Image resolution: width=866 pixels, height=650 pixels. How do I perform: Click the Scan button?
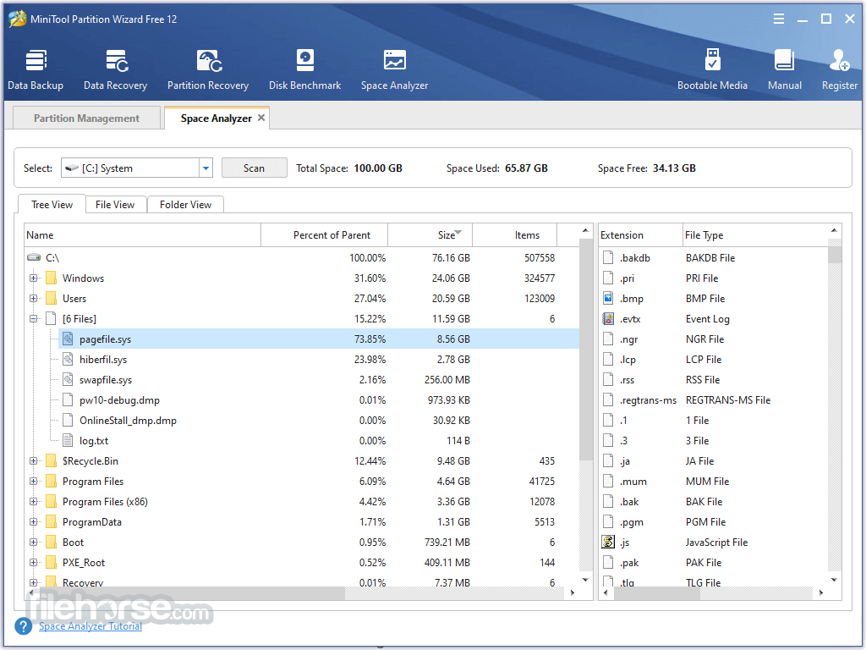pyautogui.click(x=254, y=168)
